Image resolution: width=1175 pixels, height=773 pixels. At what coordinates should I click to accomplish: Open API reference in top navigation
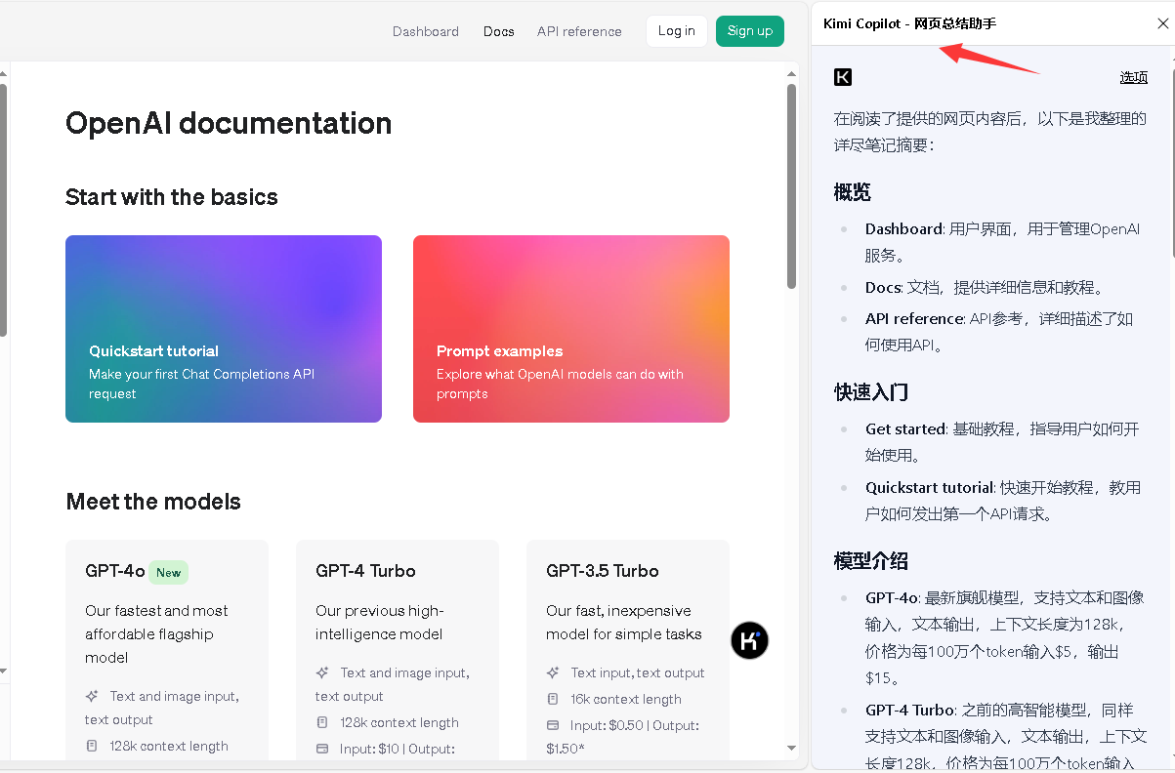tap(579, 31)
